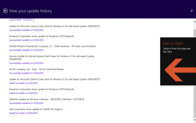This screenshot has width=196, height=123.
Task: Click the 'View your update history' title
Action: pos(30,11)
